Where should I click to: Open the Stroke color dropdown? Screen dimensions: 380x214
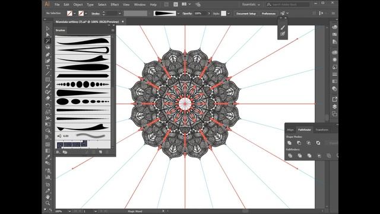pos(86,14)
